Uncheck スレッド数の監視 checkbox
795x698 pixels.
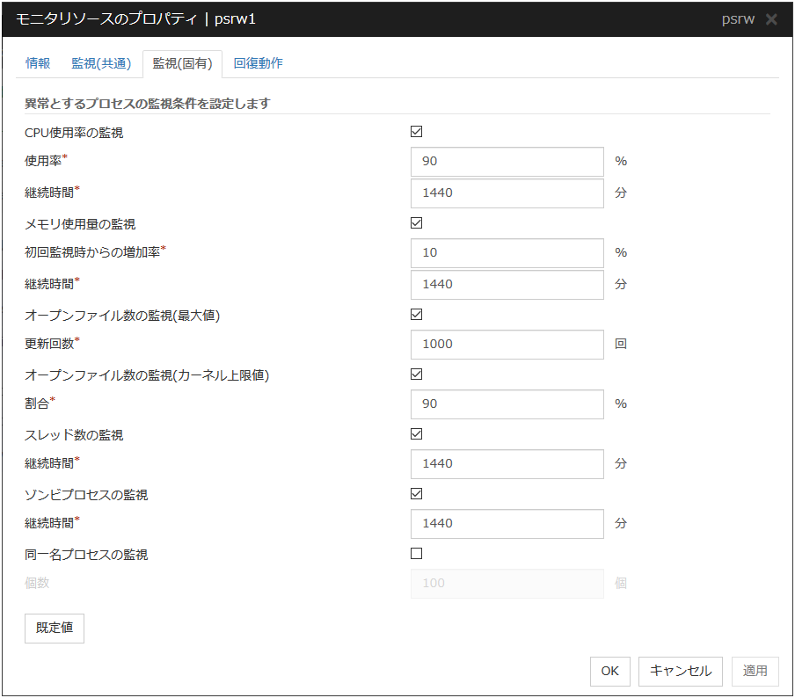point(417,434)
